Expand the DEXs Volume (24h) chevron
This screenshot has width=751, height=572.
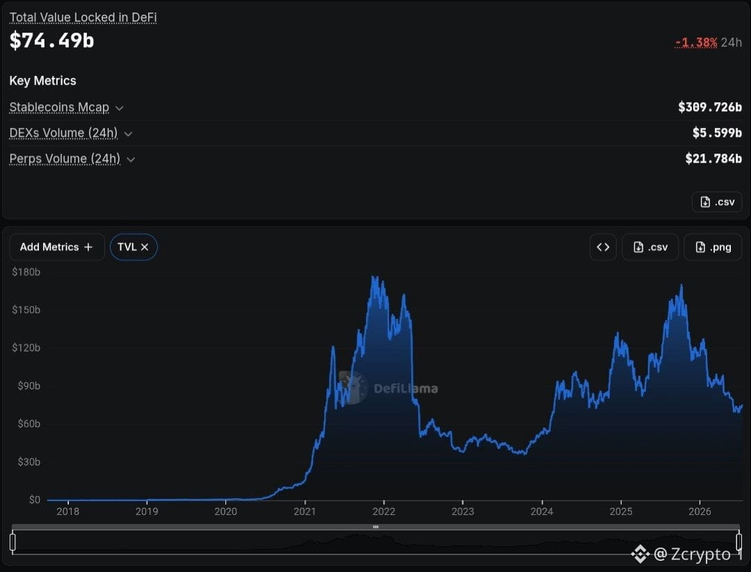click(x=128, y=134)
